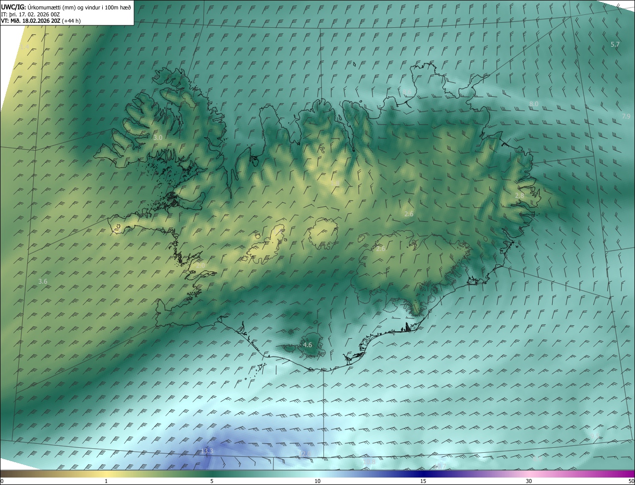Image resolution: width=635 pixels, height=485 pixels.
Task: Click the "IT: þri. 17. 02. 2026 00Z" line
Action: [31, 14]
